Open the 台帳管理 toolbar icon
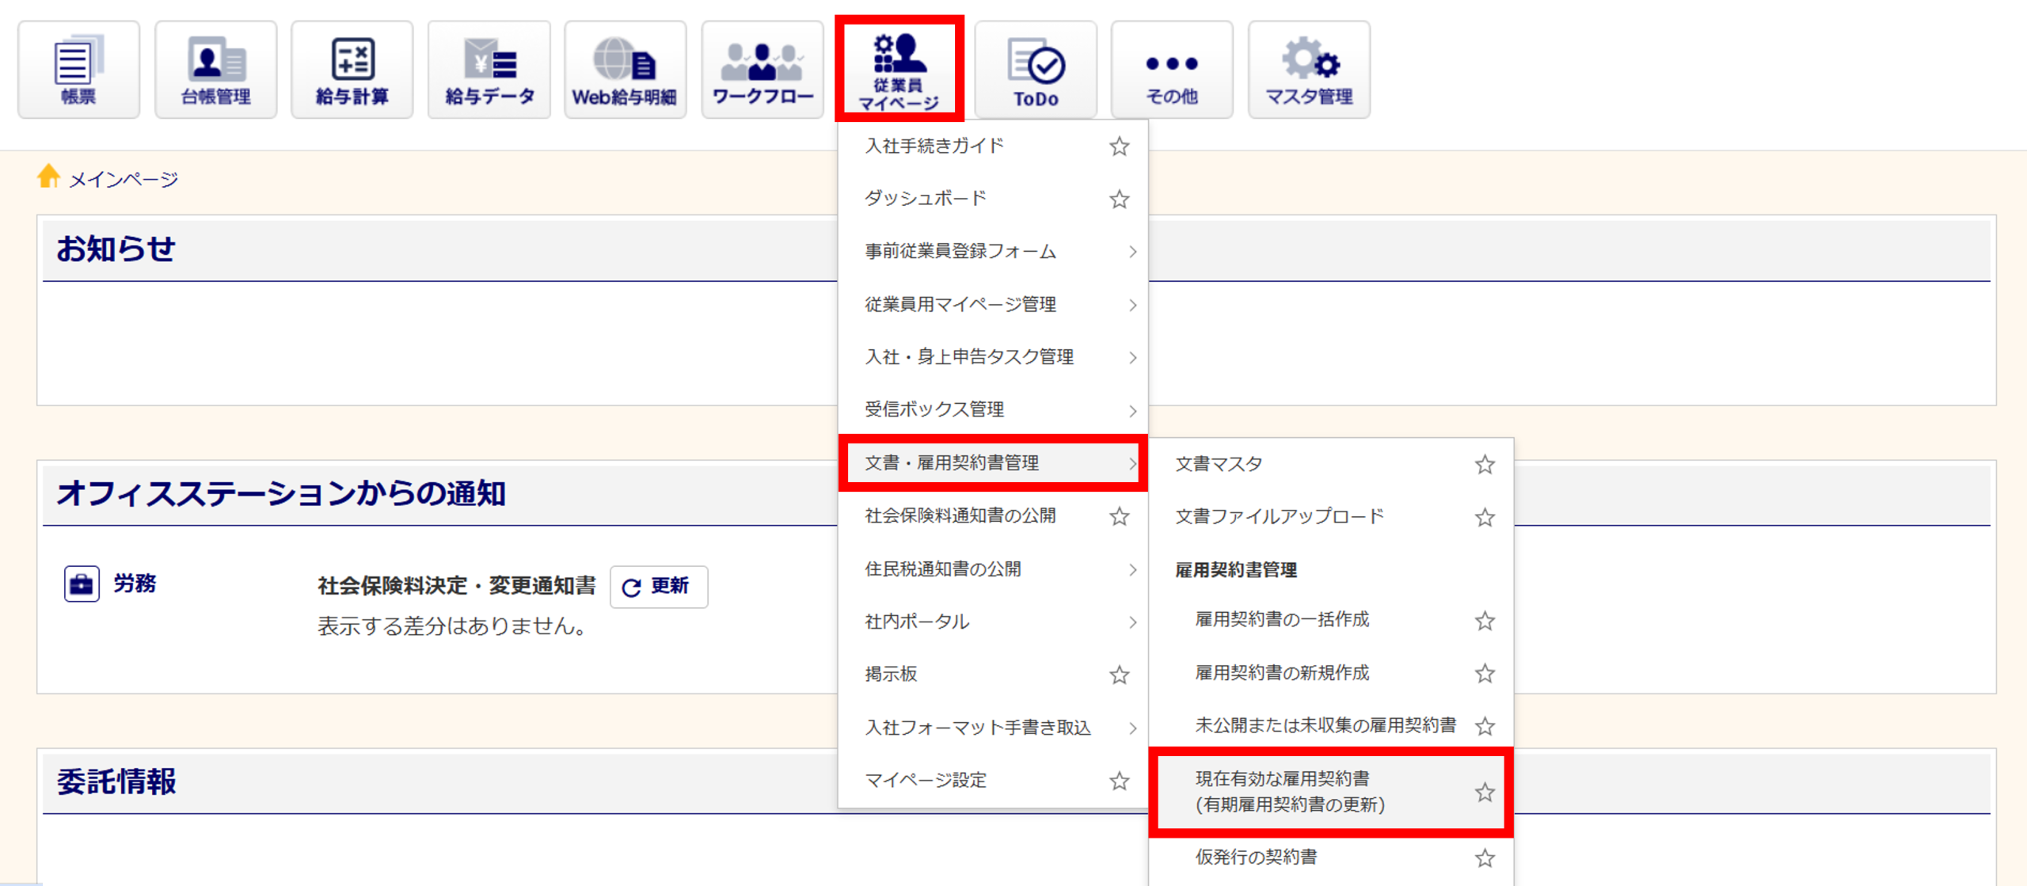Image resolution: width=2027 pixels, height=886 pixels. tap(215, 70)
